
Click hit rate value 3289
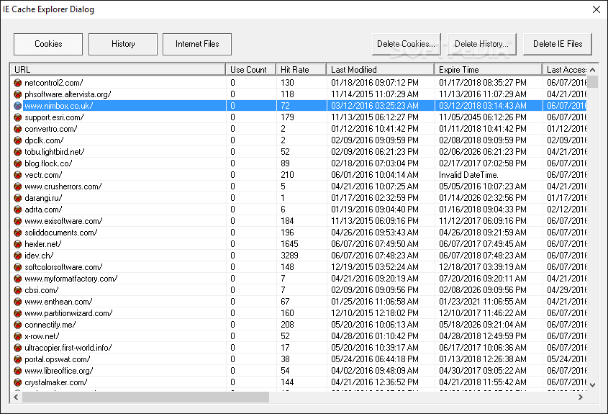[x=290, y=256]
